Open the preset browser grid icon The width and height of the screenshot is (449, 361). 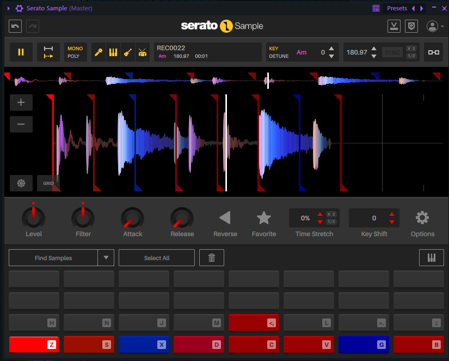pyautogui.click(x=376, y=8)
